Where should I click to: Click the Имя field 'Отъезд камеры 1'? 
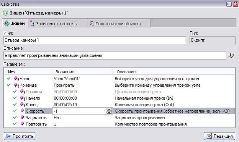pos(95,40)
